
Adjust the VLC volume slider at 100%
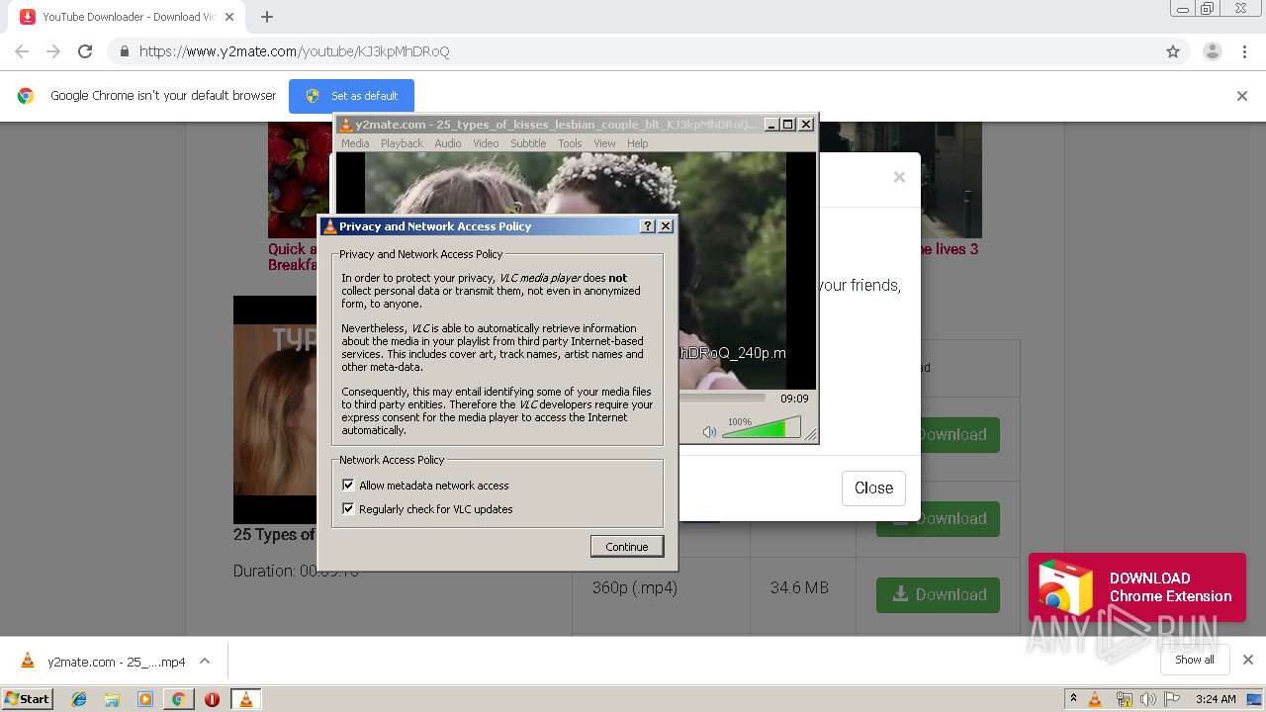click(761, 429)
